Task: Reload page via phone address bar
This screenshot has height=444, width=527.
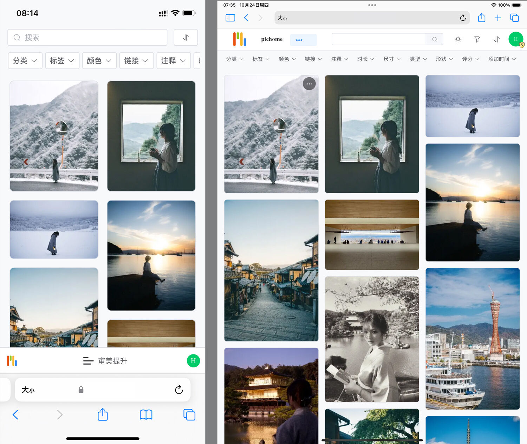Action: pyautogui.click(x=179, y=390)
